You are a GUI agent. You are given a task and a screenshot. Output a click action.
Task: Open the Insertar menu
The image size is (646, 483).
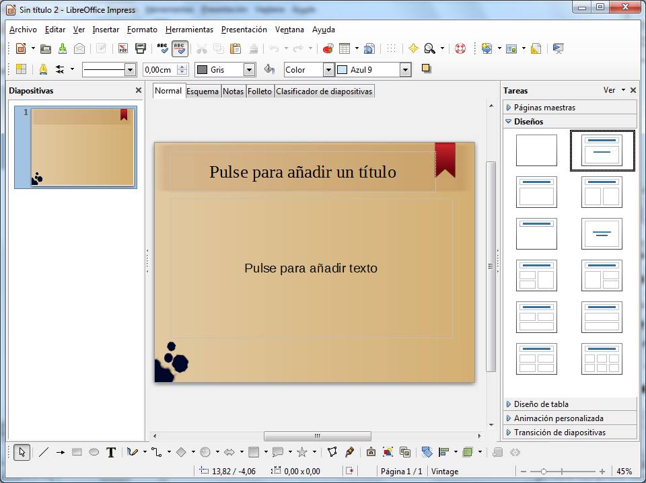[x=106, y=30]
